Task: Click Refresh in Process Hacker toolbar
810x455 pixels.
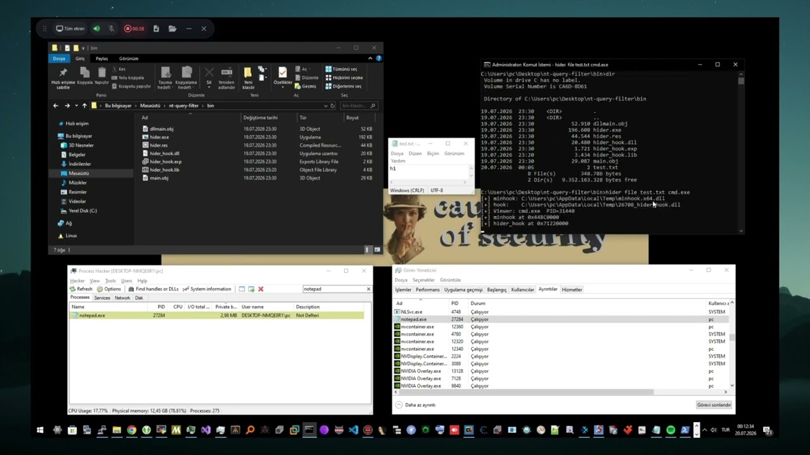Action: 81,289
